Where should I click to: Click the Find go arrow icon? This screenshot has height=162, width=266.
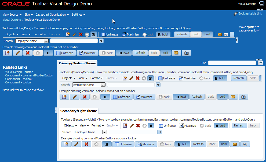pyautogui.click(x=261, y=63)
